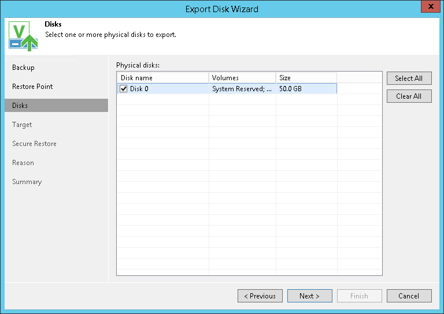444x314 pixels.
Task: Click the 'Physical disks:' label
Action: [x=138, y=65]
